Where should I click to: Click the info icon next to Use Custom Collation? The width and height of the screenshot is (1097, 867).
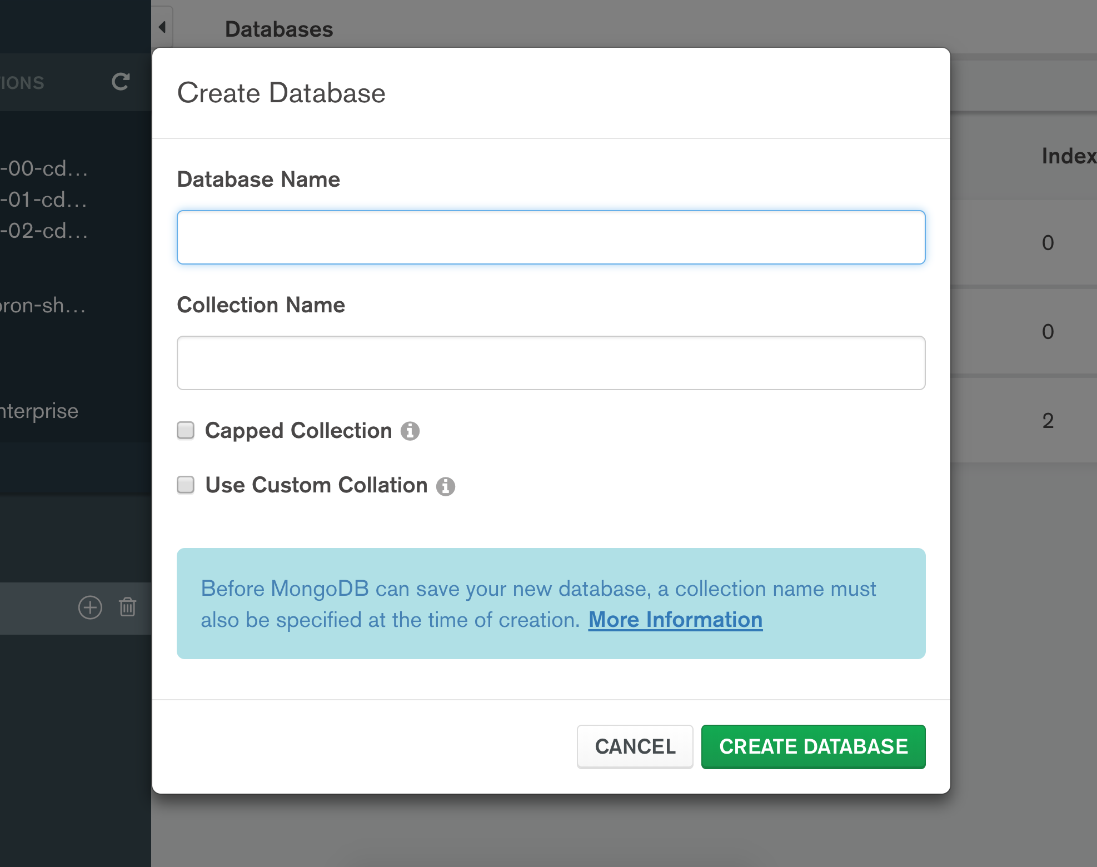point(447,485)
